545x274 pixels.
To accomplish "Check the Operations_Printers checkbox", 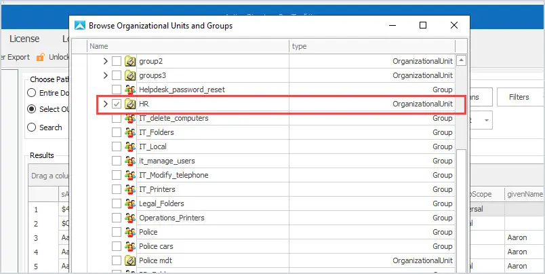I will 117,218.
